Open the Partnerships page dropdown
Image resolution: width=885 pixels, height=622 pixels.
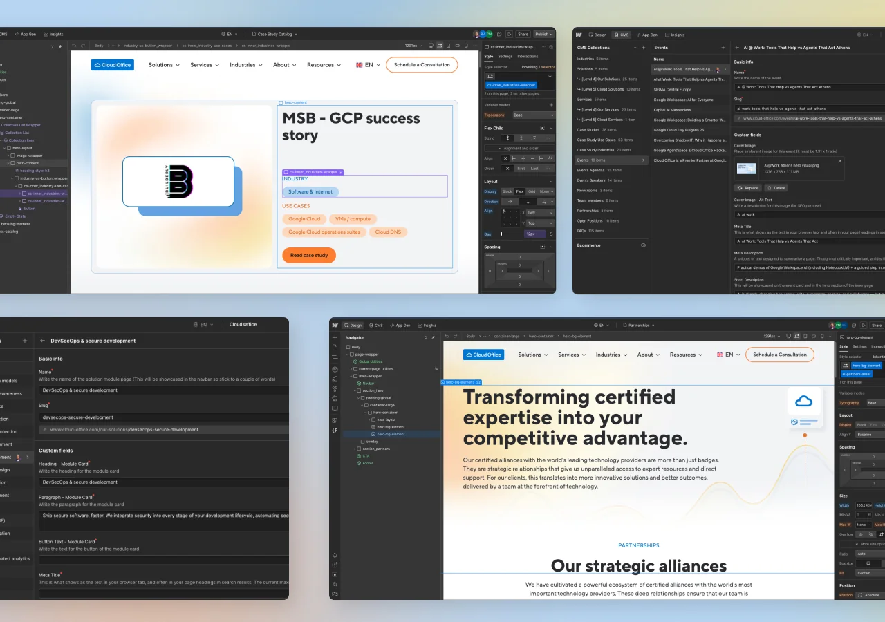(640, 325)
